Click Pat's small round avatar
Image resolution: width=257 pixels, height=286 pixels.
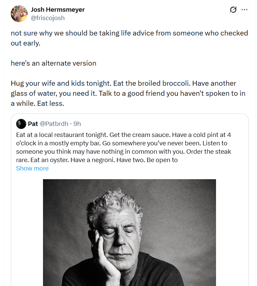click(21, 124)
